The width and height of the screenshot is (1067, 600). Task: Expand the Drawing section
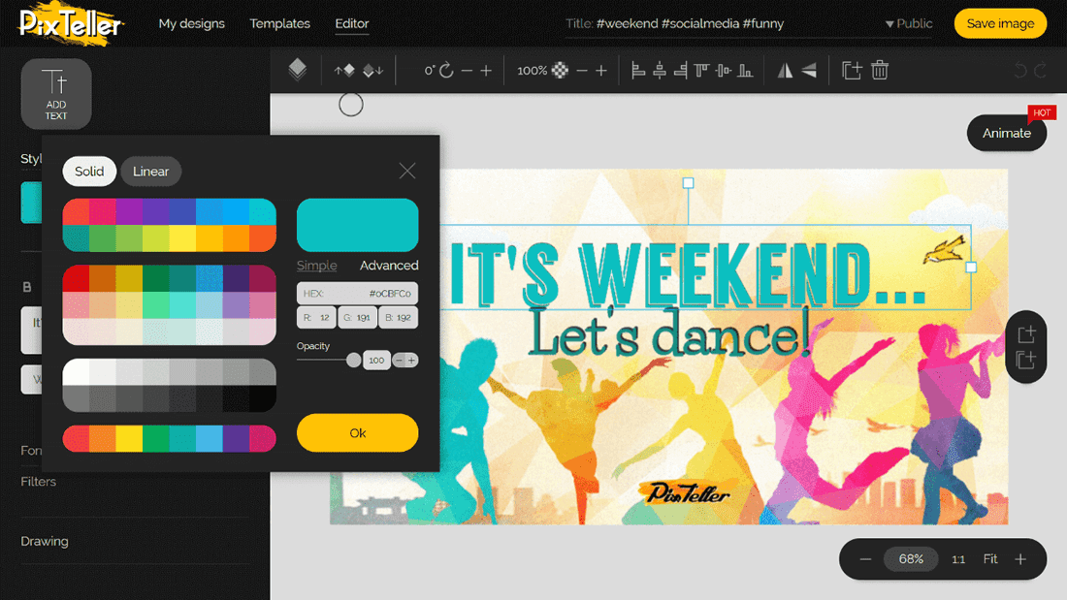click(x=45, y=542)
